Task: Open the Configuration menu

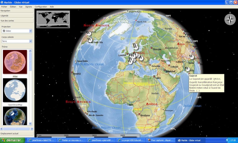Action: click(x=41, y=7)
